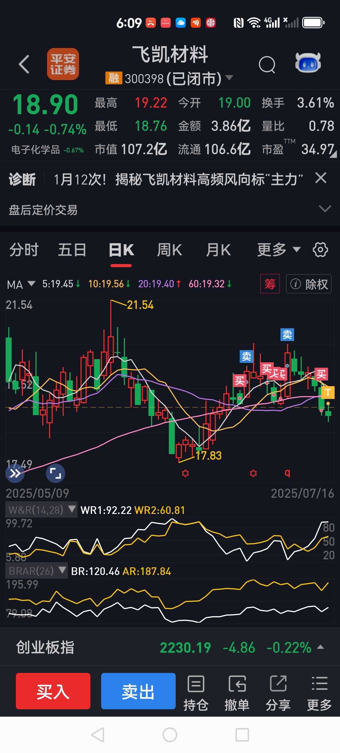Expand the 创业板指 index panel arrow

(320, 647)
